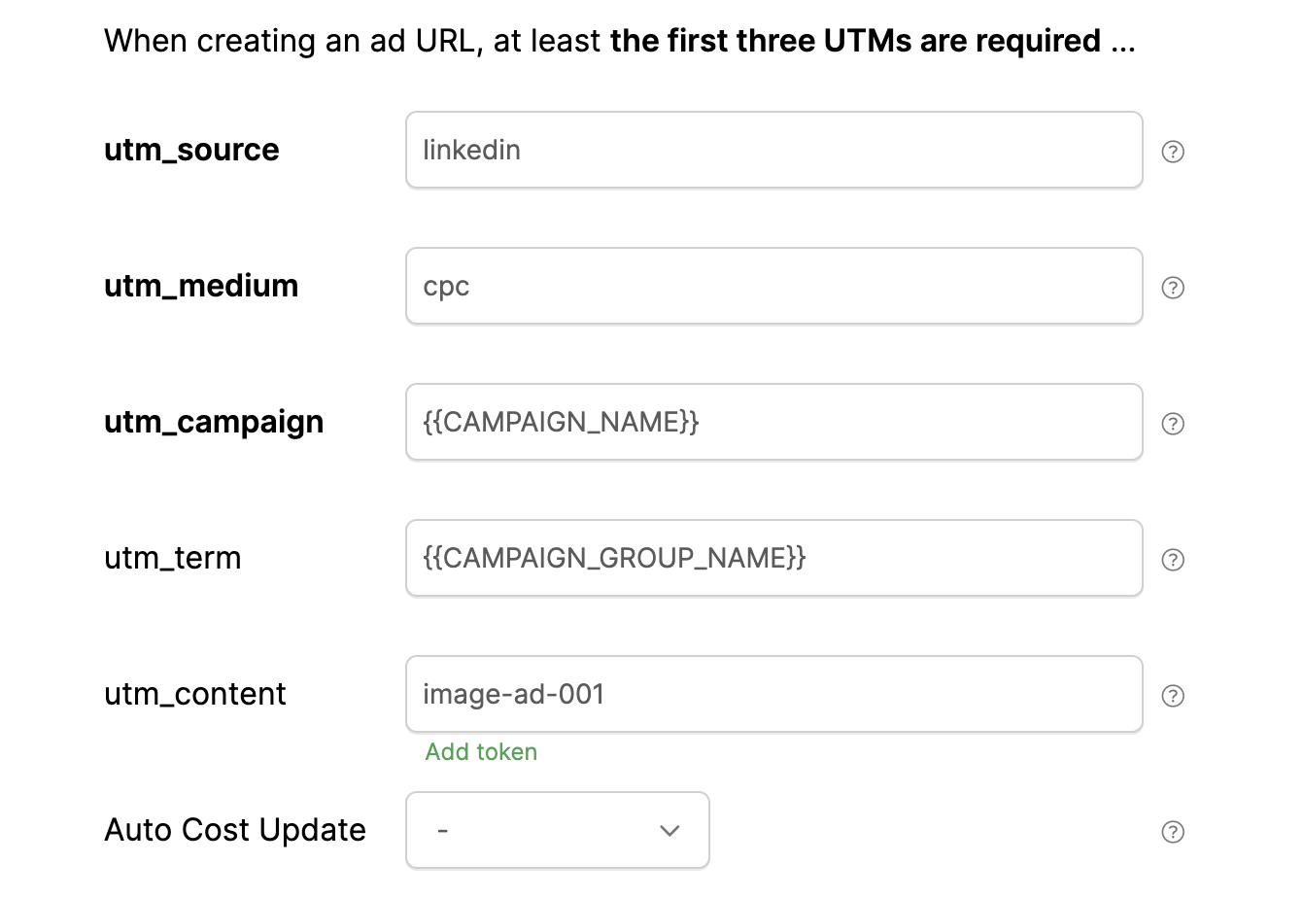1304x898 pixels.
Task: Click the help icon beside utm_source field
Action: click(x=1173, y=152)
